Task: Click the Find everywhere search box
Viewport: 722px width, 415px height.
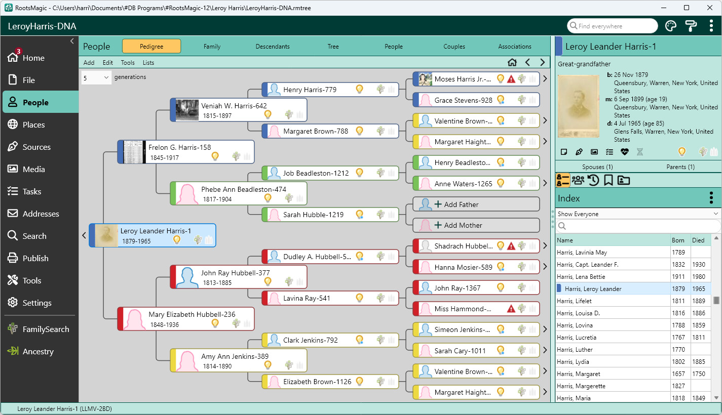Action: [613, 26]
